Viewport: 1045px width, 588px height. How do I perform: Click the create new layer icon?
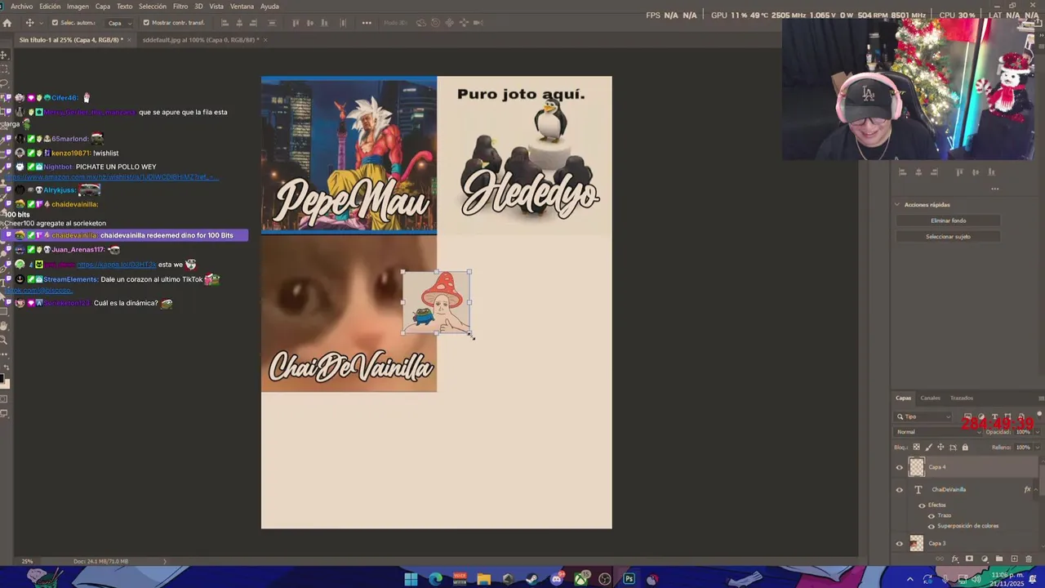(x=1014, y=559)
